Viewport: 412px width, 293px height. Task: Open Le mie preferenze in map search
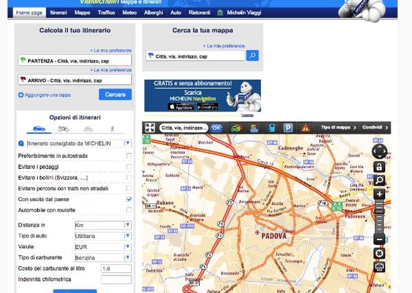tap(223, 46)
